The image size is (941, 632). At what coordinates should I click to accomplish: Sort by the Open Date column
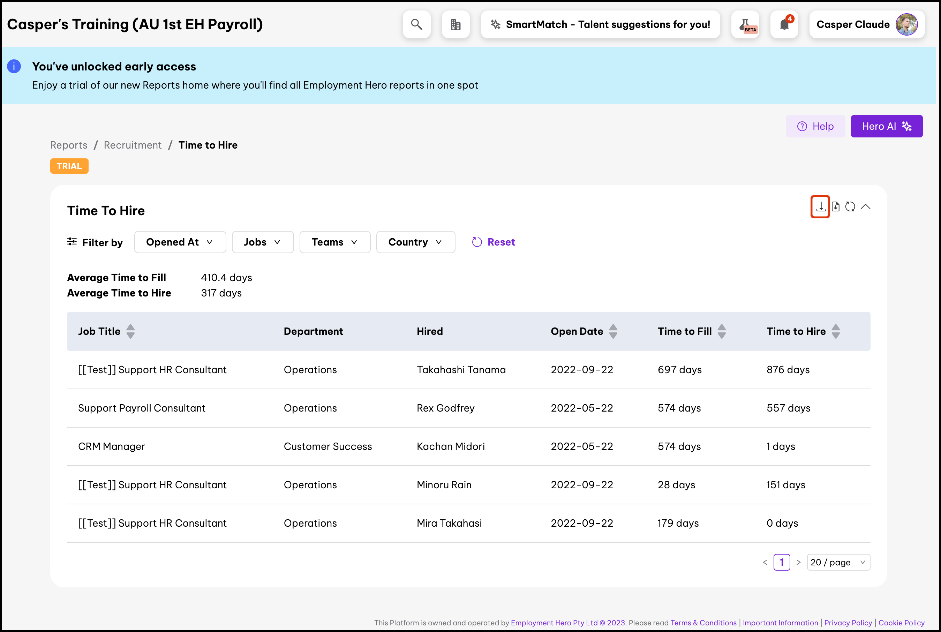612,331
